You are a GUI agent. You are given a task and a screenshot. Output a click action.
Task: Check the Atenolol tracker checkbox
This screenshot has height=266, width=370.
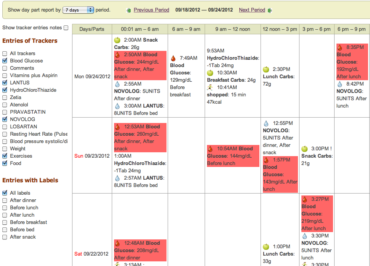coord(5,105)
